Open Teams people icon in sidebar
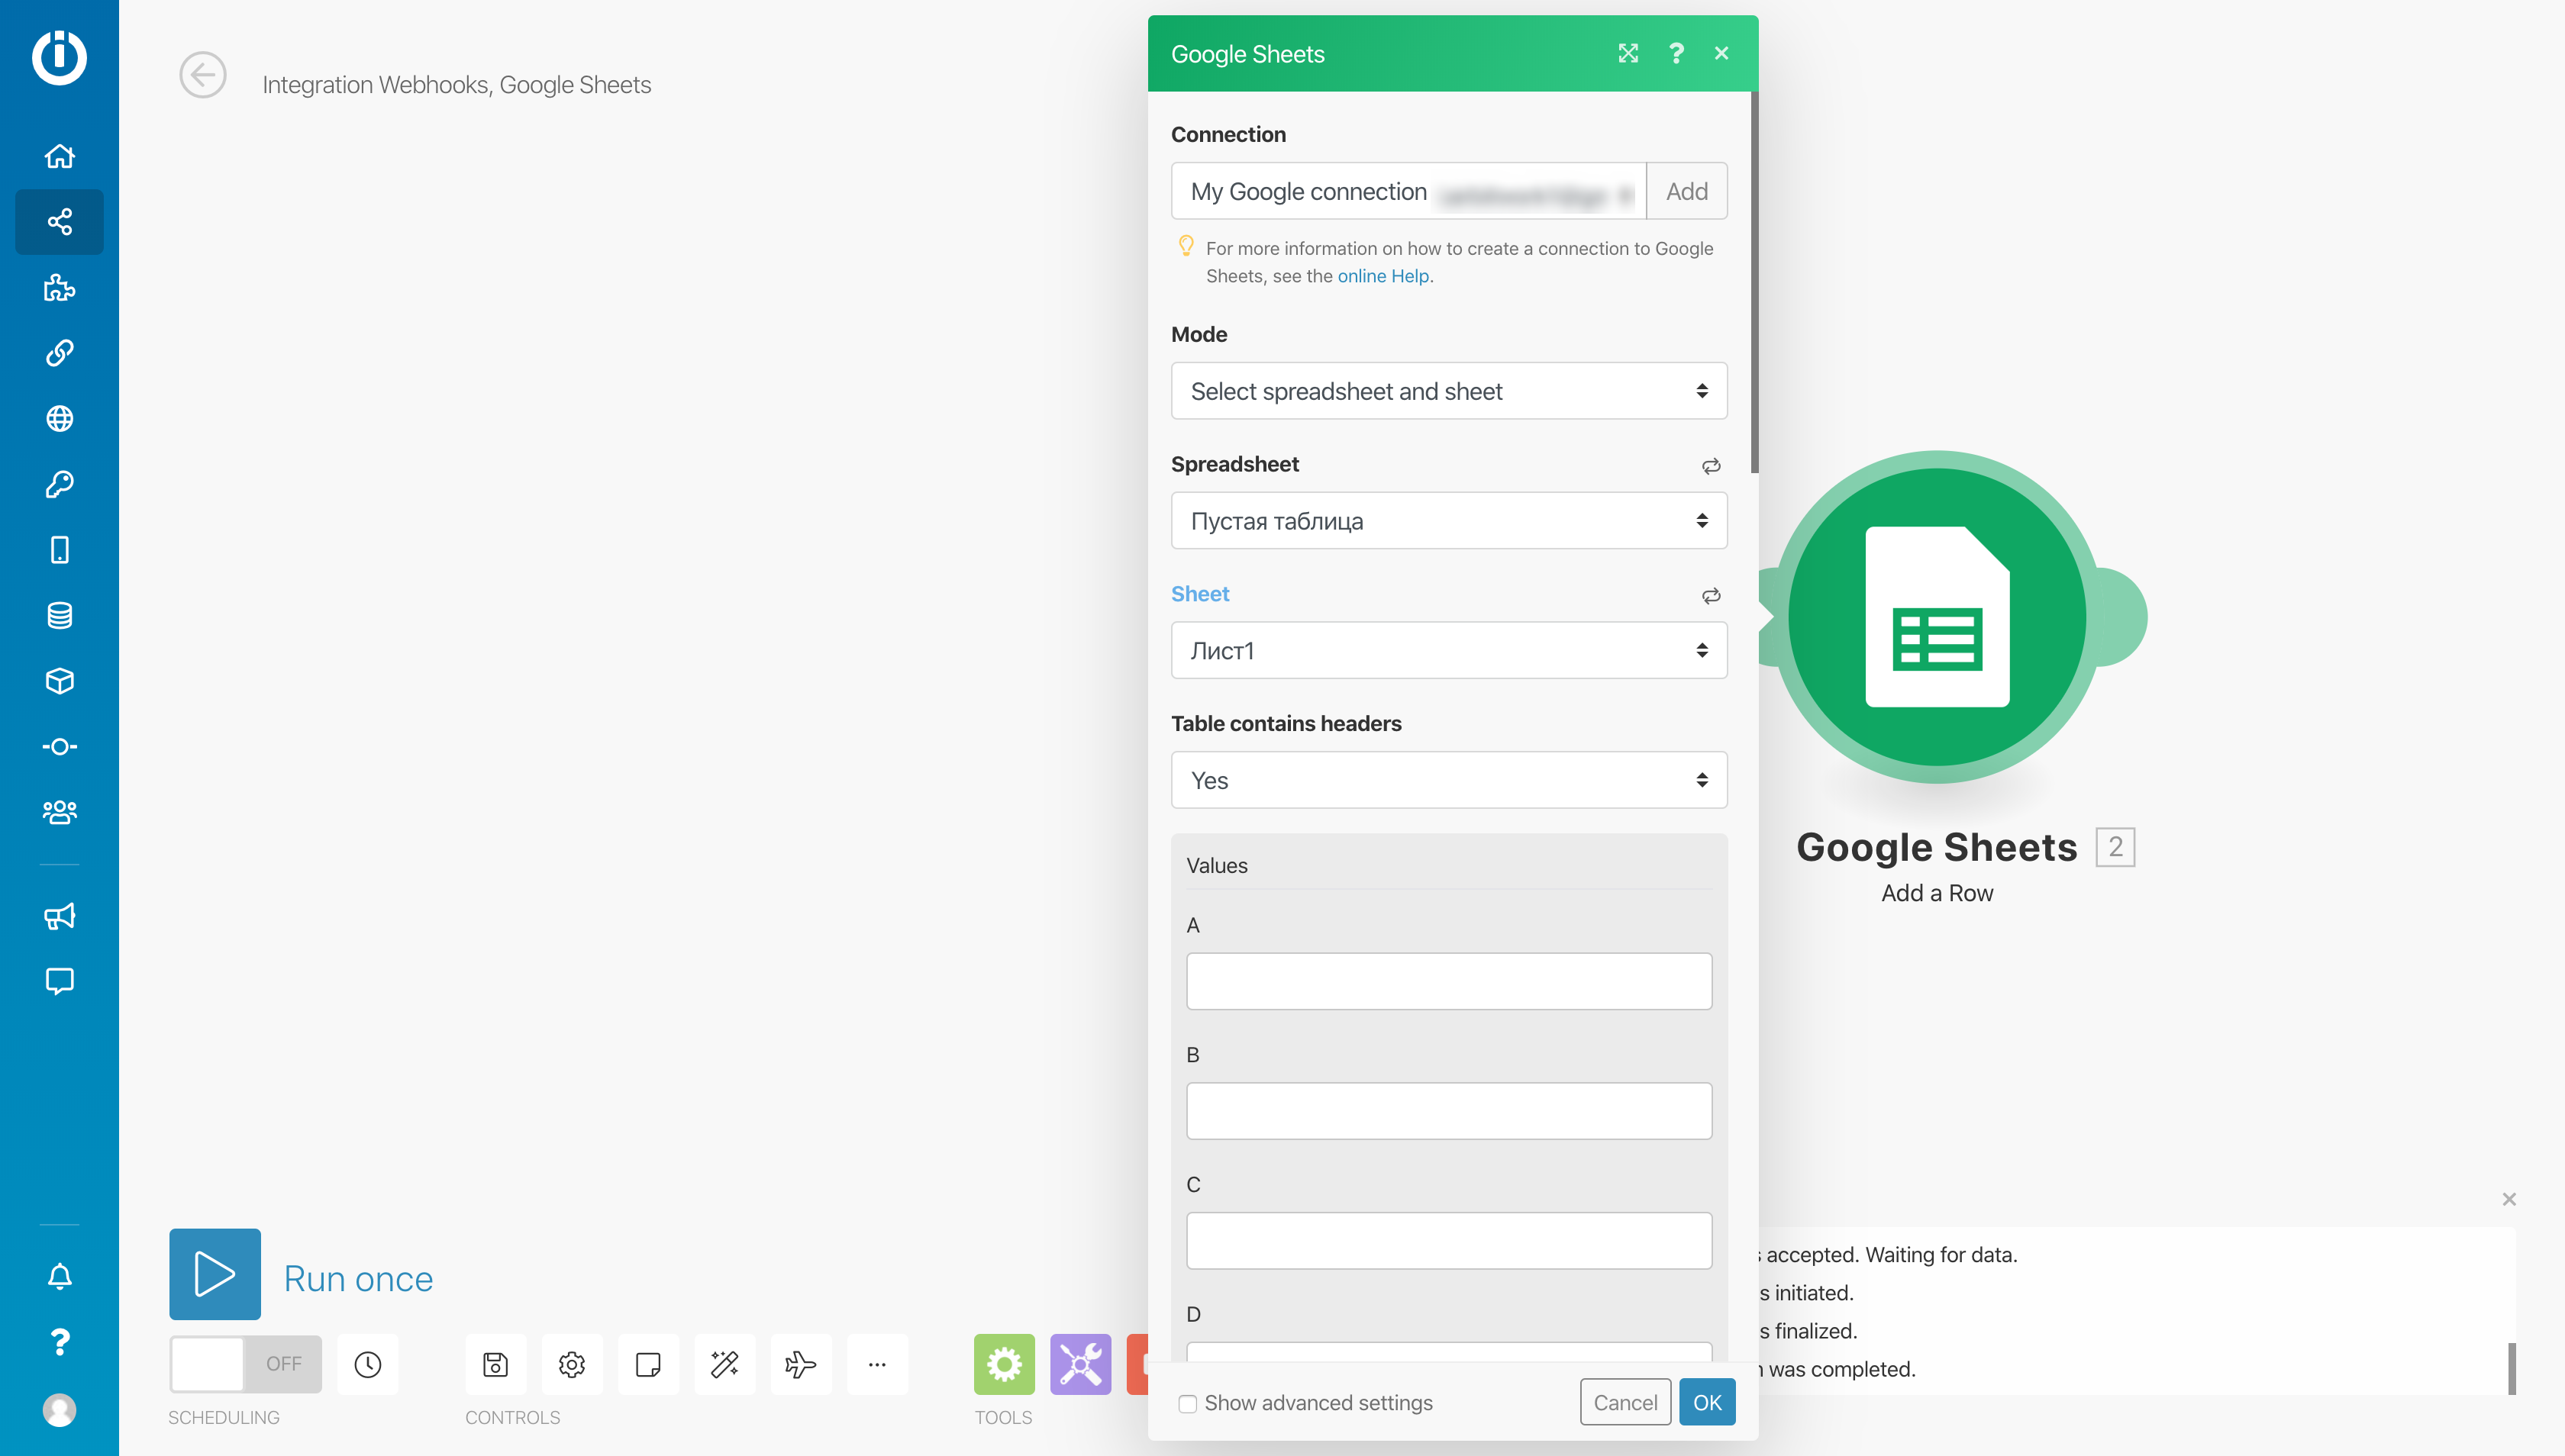Image resolution: width=2565 pixels, height=1456 pixels. click(59, 812)
